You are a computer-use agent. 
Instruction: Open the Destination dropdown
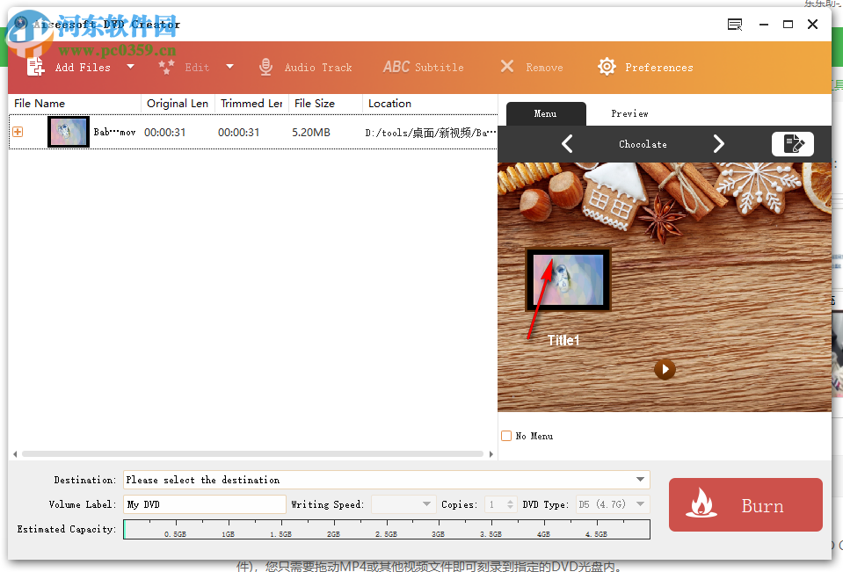pyautogui.click(x=641, y=480)
